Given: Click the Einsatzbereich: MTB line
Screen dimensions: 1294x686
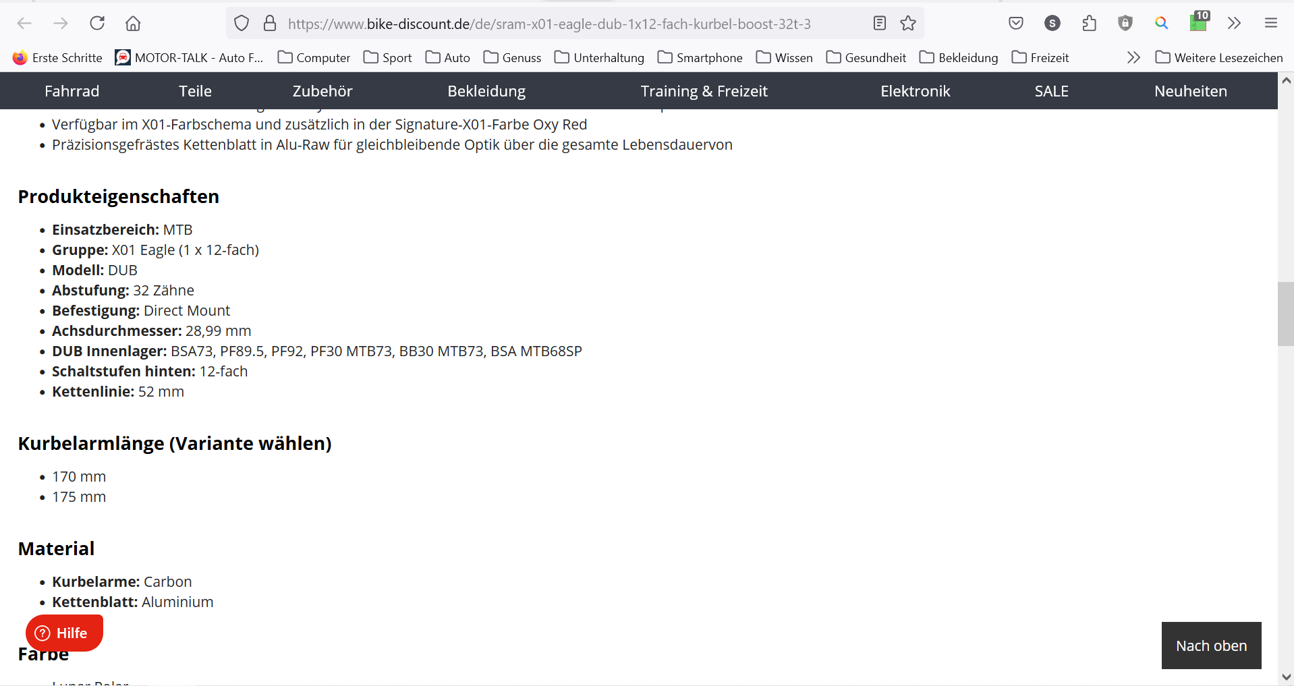Looking at the screenshot, I should pos(122,230).
